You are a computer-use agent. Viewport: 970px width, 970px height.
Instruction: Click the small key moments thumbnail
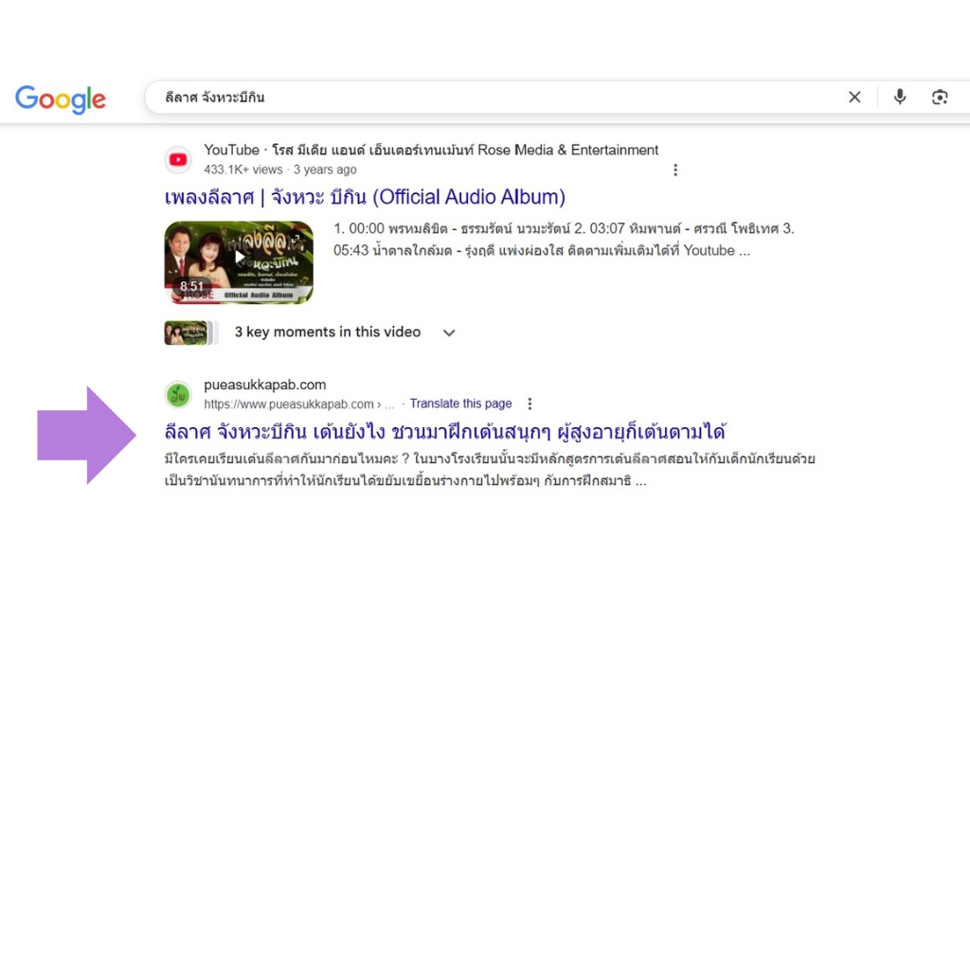click(x=189, y=332)
